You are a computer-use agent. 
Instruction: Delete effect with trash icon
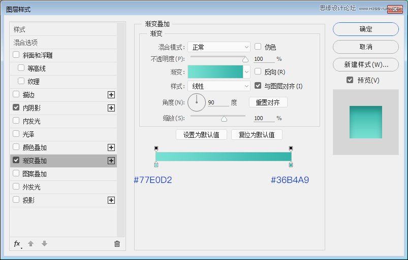pyautogui.click(x=117, y=244)
